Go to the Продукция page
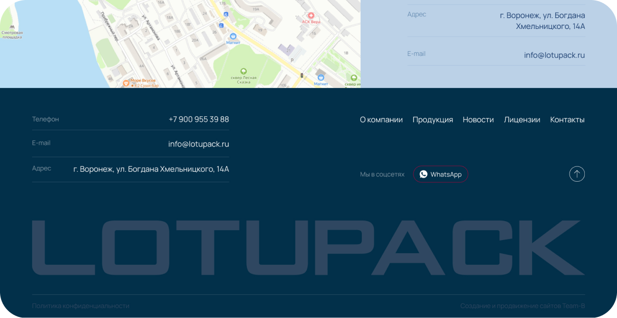Image resolution: width=617 pixels, height=318 pixels. point(432,120)
